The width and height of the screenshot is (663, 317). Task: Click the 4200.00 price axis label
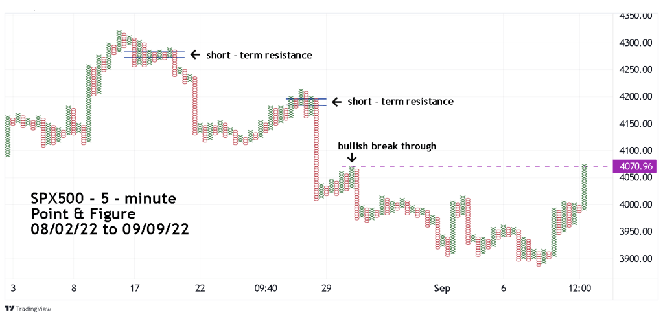tap(635, 96)
